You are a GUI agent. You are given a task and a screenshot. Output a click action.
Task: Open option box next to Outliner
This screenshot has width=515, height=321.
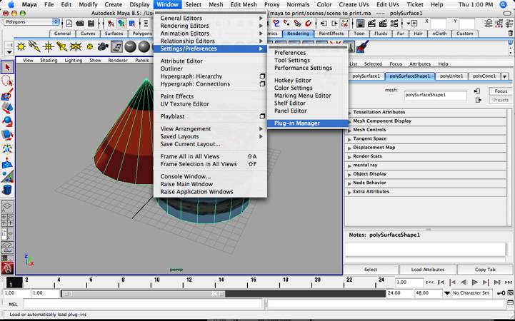tap(262, 69)
